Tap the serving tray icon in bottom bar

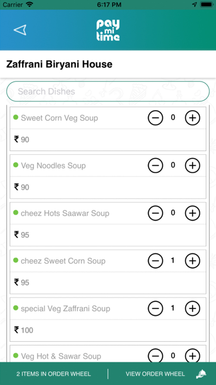(201, 374)
